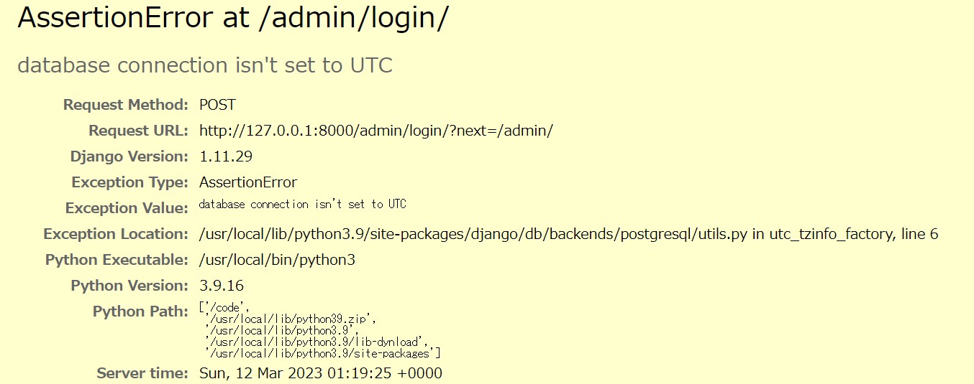974x384 pixels.
Task: Click the Django version number 1.11.29
Action: point(226,156)
